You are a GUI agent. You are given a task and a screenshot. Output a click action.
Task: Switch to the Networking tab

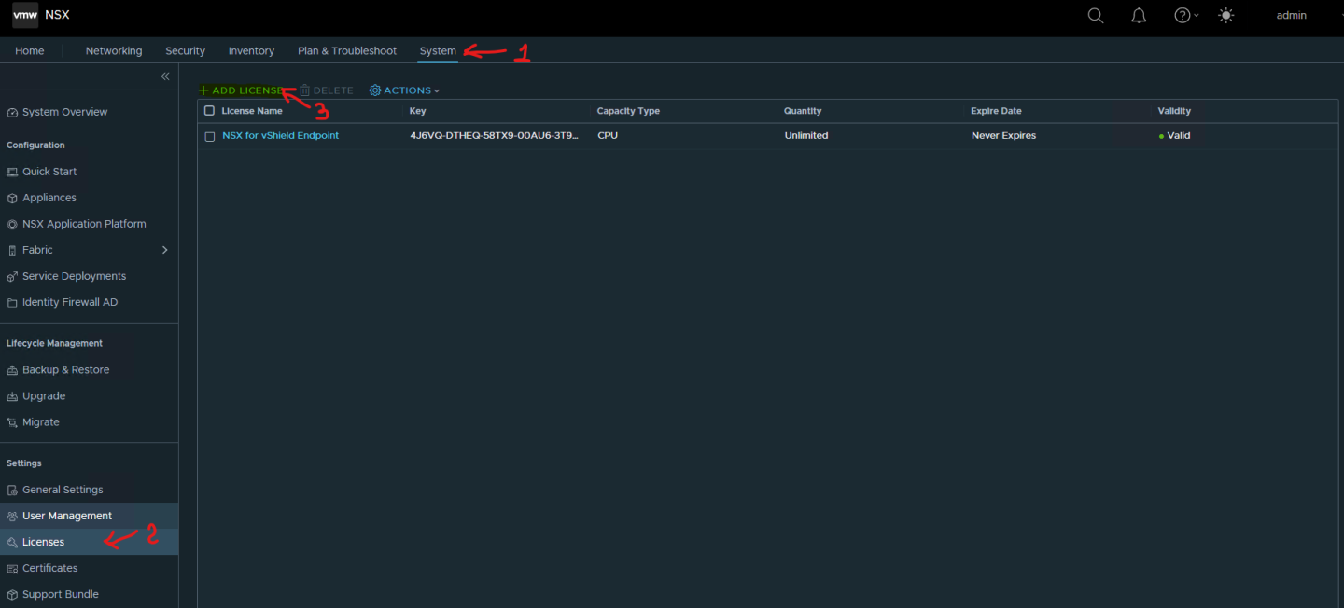114,51
